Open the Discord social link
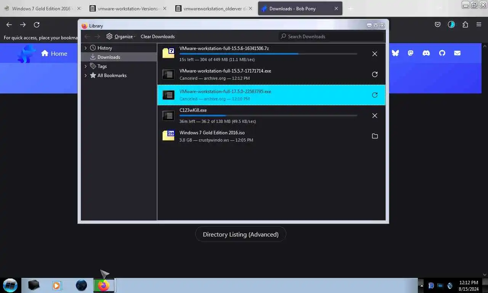This screenshot has width=488, height=293. click(426, 53)
